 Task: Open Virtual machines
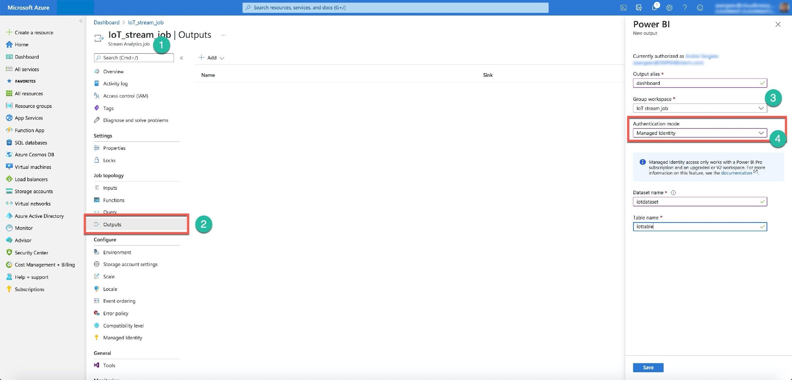[x=28, y=167]
